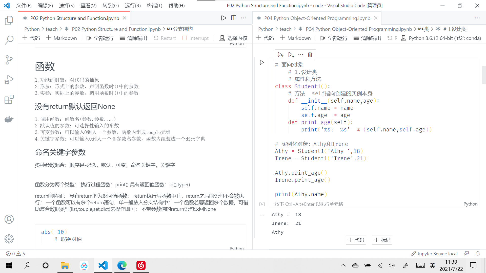Screen dimensions: 486x273
Task: Open the Source Control view
Action: pos(9,60)
